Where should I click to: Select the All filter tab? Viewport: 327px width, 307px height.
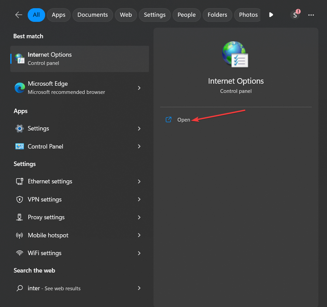click(x=36, y=15)
